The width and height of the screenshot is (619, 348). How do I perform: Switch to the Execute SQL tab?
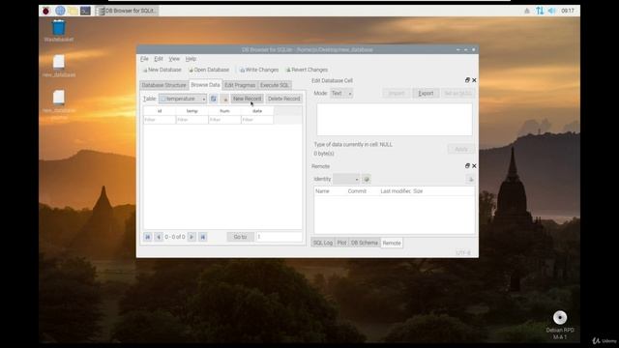point(275,85)
